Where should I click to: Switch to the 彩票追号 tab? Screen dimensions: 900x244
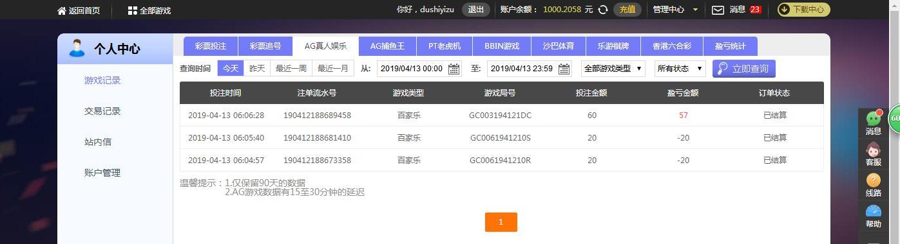point(265,46)
